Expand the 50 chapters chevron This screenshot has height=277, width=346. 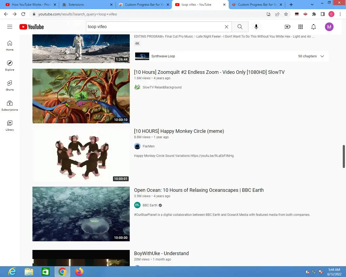tap(322, 56)
